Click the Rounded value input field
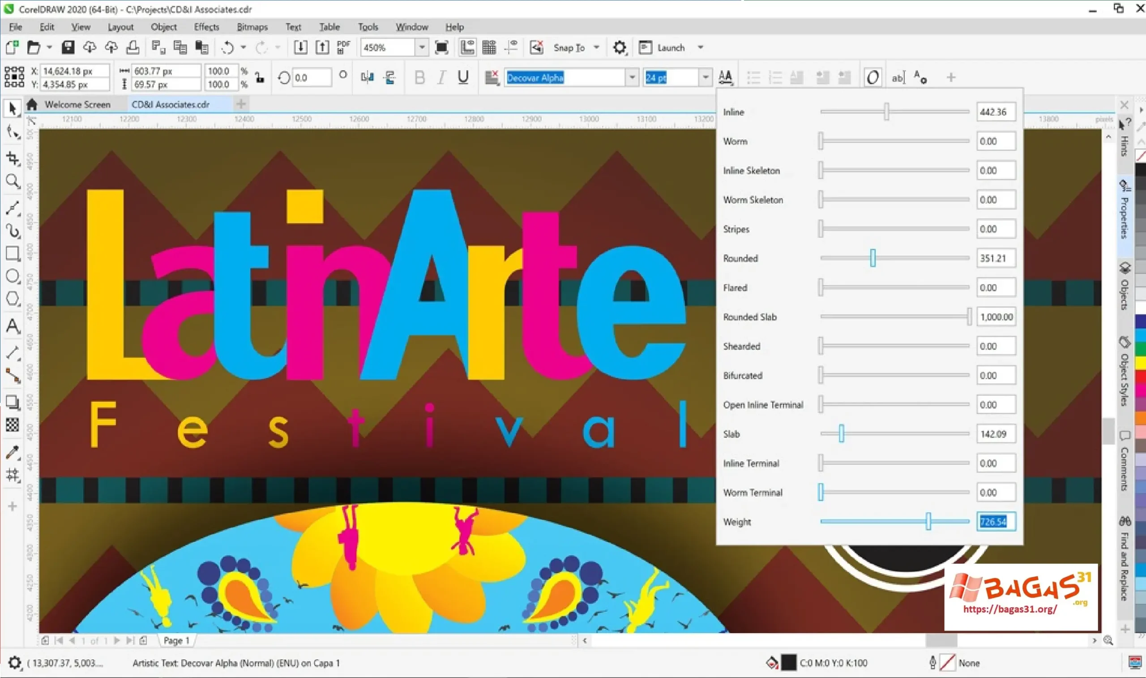This screenshot has height=678, width=1146. click(996, 258)
